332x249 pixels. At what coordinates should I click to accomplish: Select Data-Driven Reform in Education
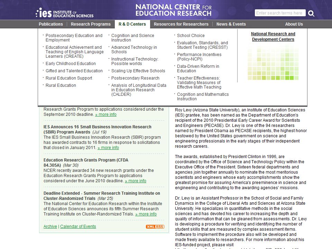point(198,68)
